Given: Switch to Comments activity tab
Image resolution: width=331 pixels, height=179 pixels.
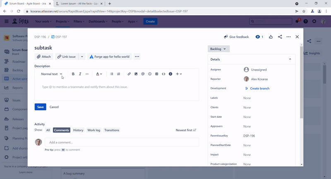Looking at the screenshot, I should coord(61,130).
